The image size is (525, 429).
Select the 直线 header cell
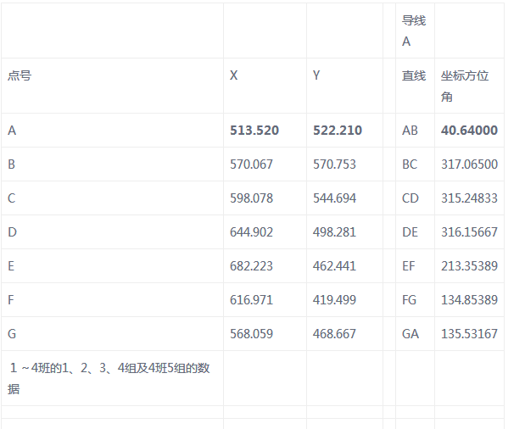tap(414, 75)
